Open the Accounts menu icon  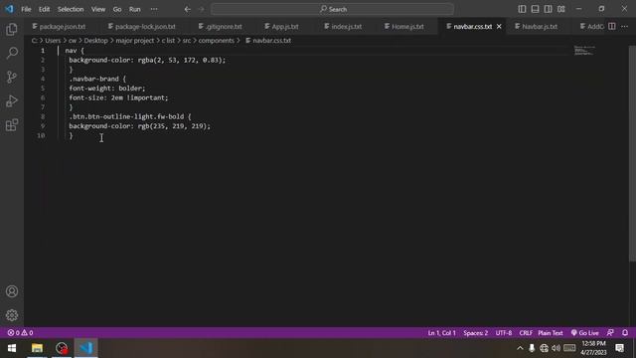click(x=12, y=291)
